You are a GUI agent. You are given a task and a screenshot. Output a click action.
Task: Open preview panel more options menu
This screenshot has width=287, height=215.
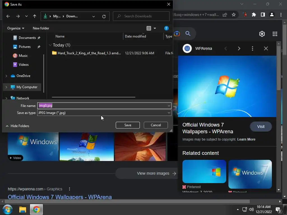[x=253, y=48]
